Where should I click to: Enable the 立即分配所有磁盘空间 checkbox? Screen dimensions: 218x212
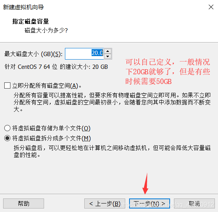pyautogui.click(x=7, y=85)
